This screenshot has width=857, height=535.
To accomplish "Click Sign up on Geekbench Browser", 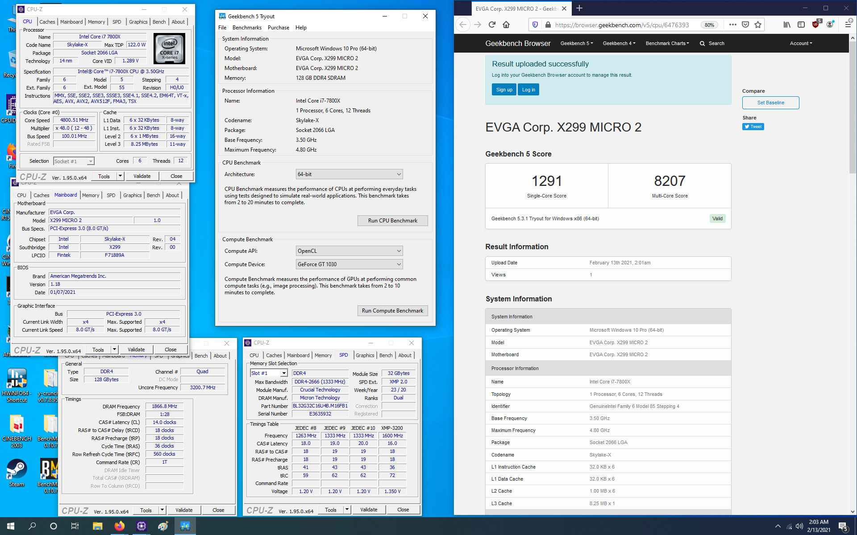I will pos(504,90).
